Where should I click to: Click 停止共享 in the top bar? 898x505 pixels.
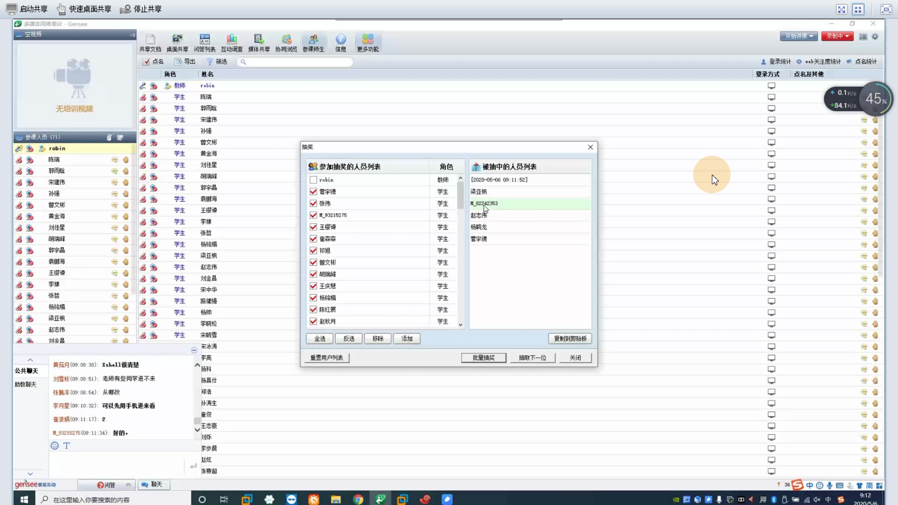click(x=141, y=9)
